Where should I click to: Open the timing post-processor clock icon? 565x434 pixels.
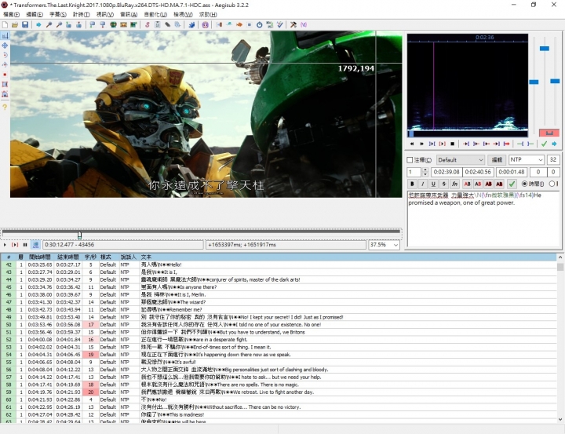pos(260,25)
